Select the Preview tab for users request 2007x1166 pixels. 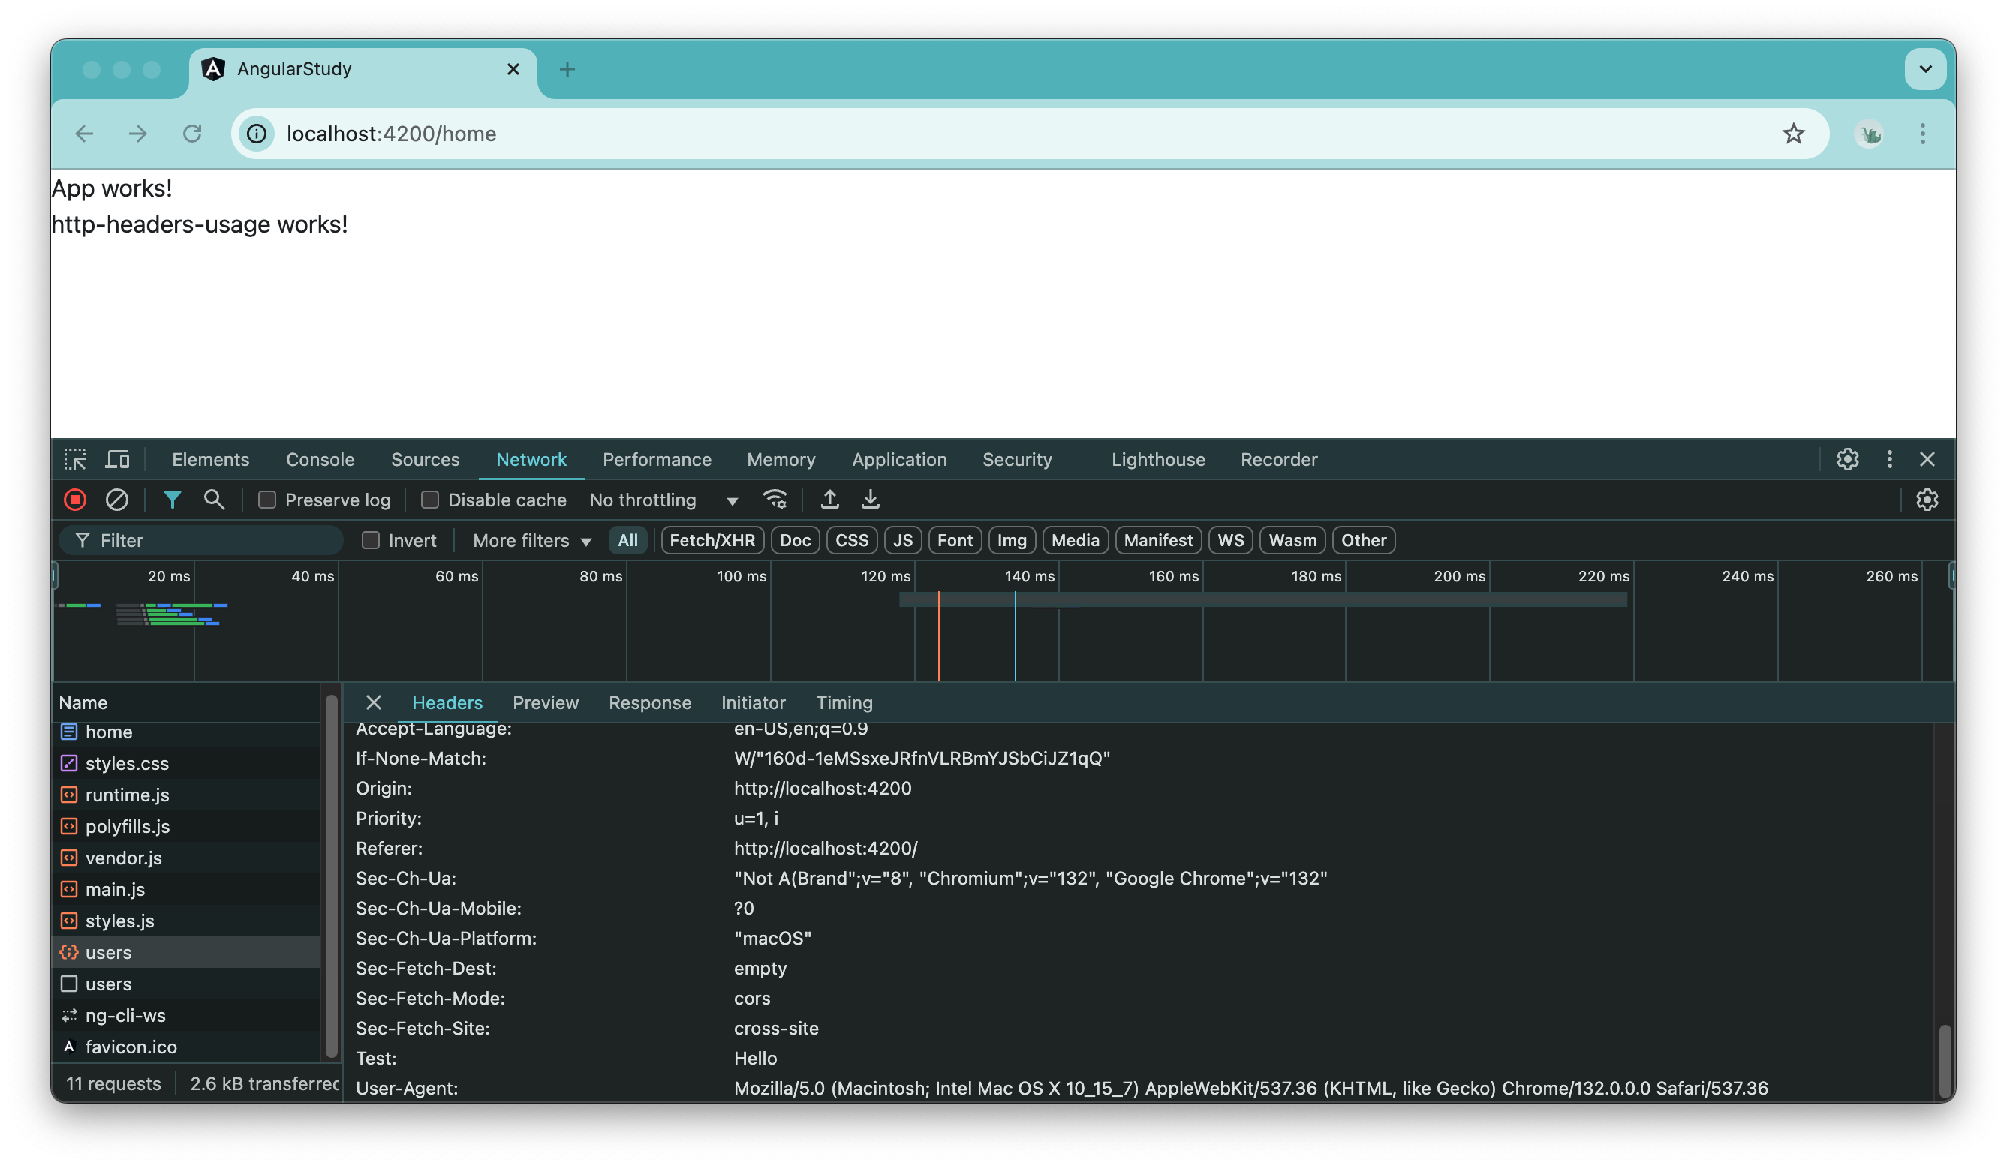pyautogui.click(x=544, y=702)
